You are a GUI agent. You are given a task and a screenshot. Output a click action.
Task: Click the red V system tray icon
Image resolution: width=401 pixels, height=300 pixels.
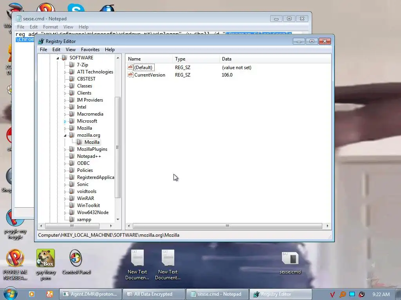(332, 295)
